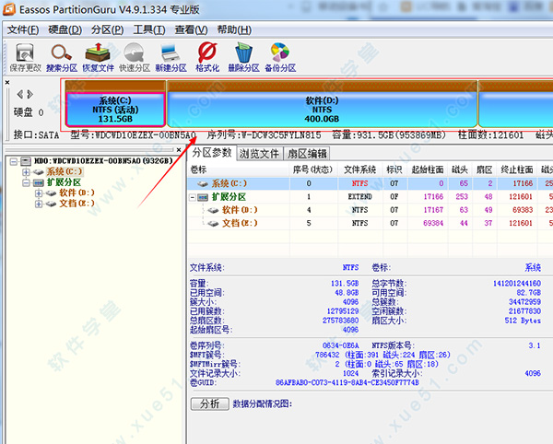This screenshot has height=444, width=553.
Task: Switch to the 浏览文件 tab
Action: click(260, 154)
